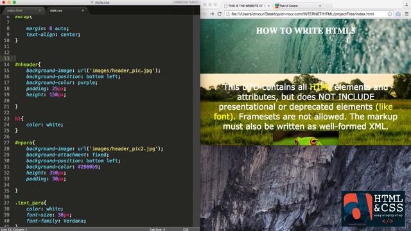This screenshot has width=411, height=231.
Task: Click the 'color: white;' line under h1
Action: point(44,124)
